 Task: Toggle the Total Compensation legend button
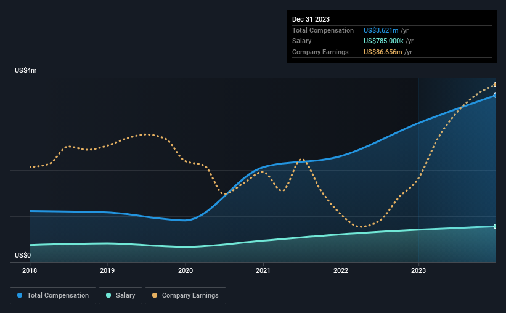pos(53,296)
